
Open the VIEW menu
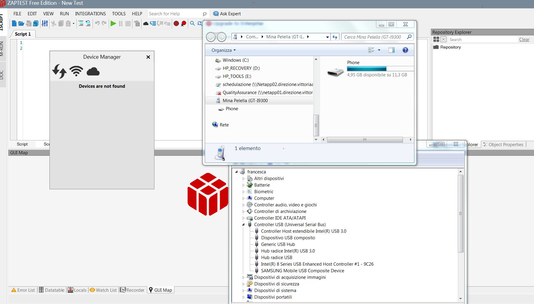coord(48,14)
